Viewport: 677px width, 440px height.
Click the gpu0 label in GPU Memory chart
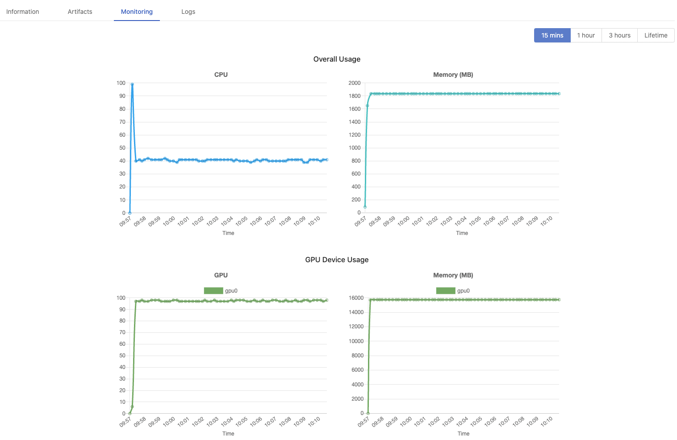pyautogui.click(x=464, y=291)
